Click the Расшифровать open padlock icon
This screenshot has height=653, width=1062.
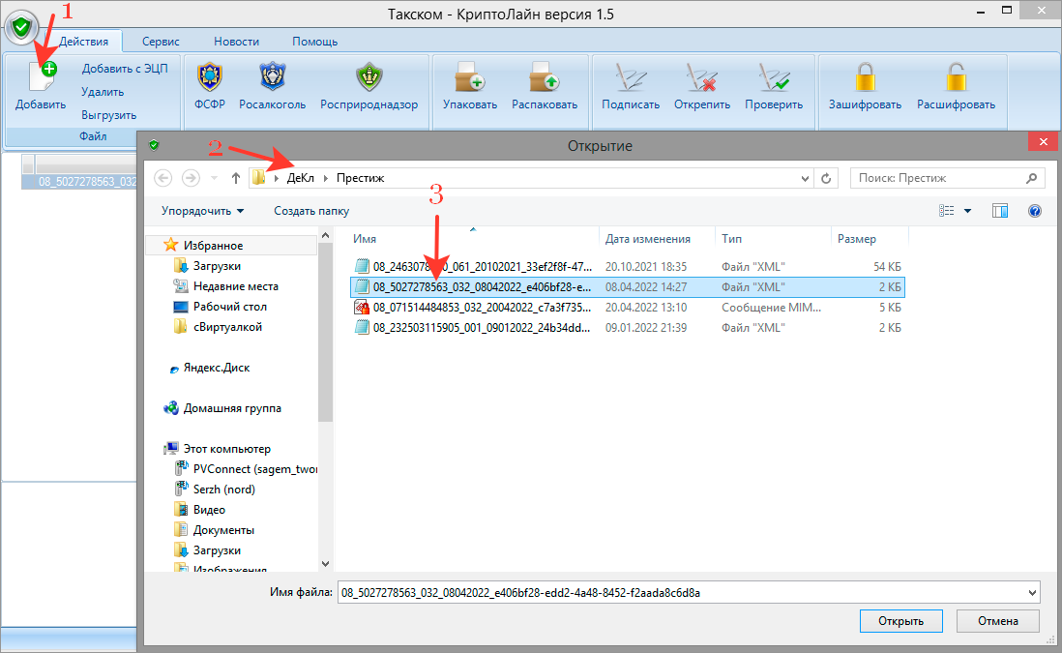coord(956,76)
